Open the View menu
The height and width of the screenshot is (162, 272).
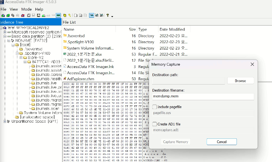tap(14, 9)
